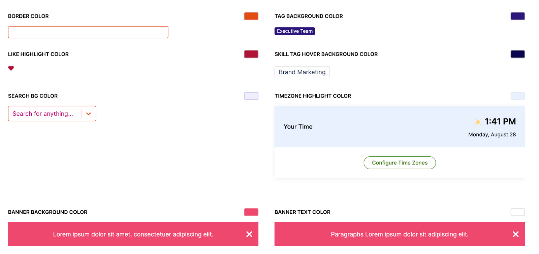
Task: Click the Tag Background Color purple swatch
Action: 517,16
